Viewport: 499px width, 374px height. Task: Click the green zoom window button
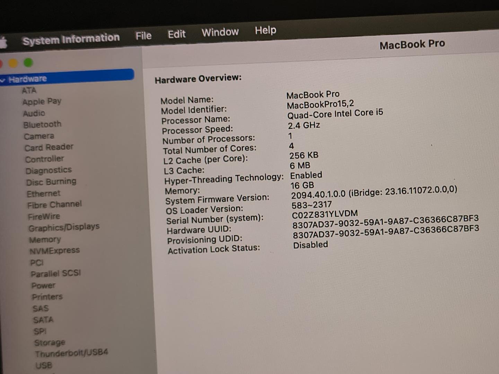click(28, 63)
